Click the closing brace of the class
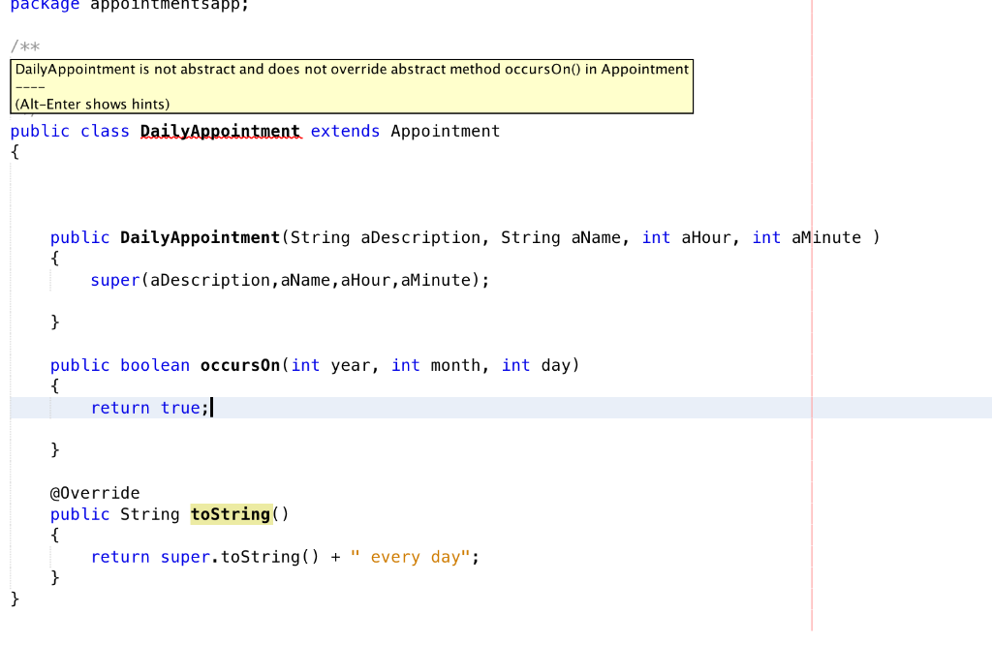Viewport: 992px width, 645px height. click(x=15, y=599)
